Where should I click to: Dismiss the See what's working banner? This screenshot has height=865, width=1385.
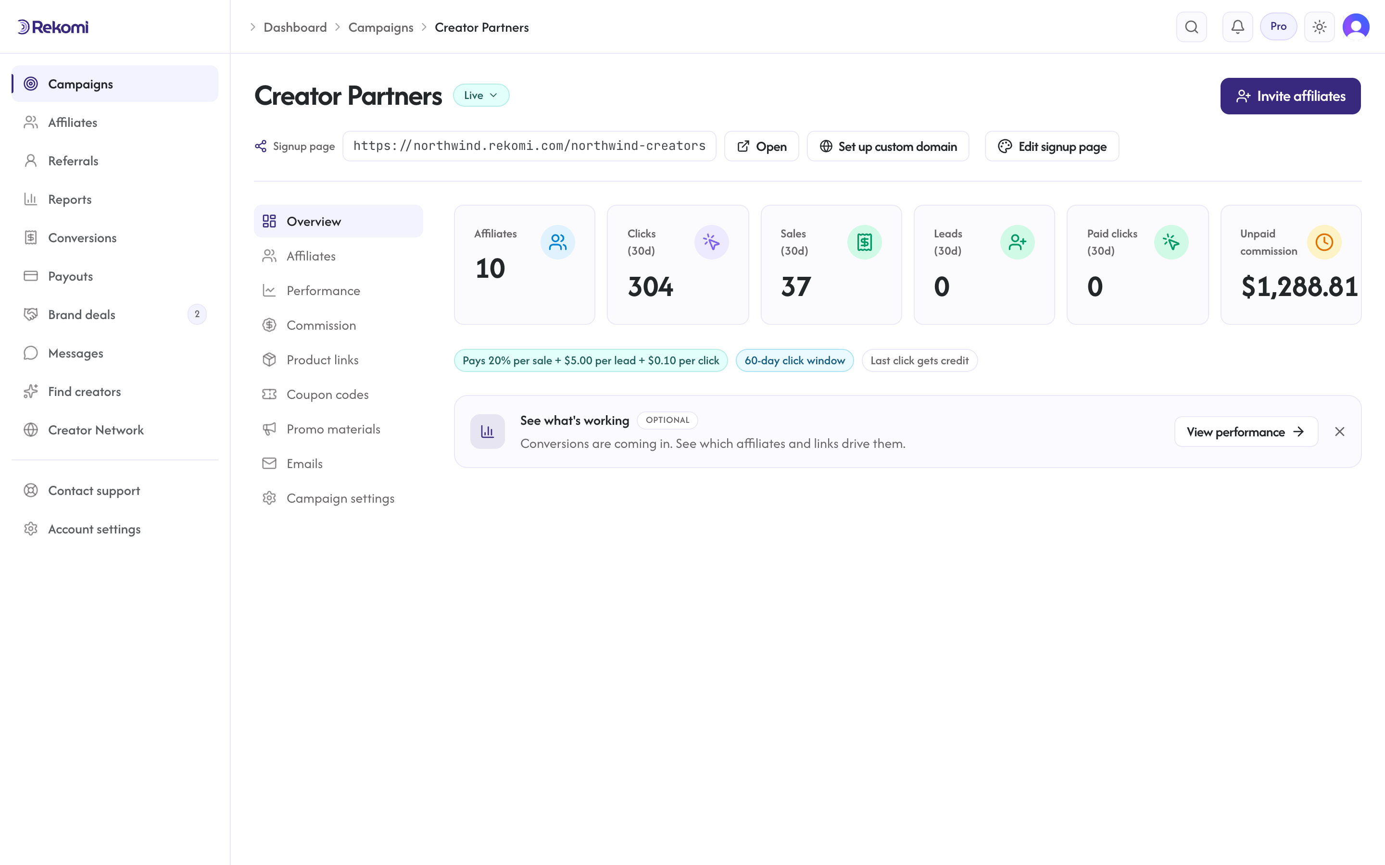pos(1339,432)
